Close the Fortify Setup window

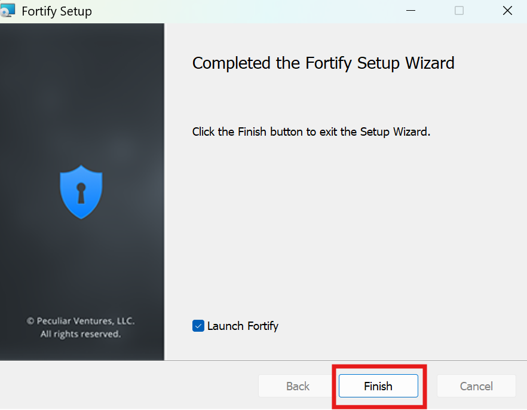pyautogui.click(x=507, y=11)
